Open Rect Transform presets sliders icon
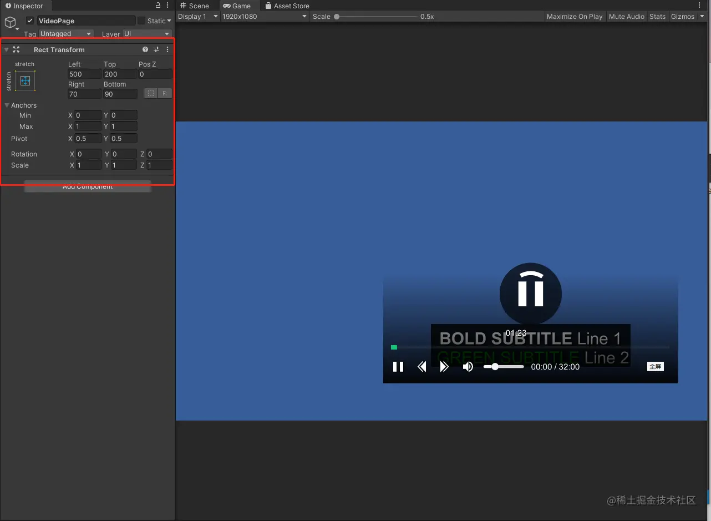Image resolution: width=711 pixels, height=521 pixels. 156,49
